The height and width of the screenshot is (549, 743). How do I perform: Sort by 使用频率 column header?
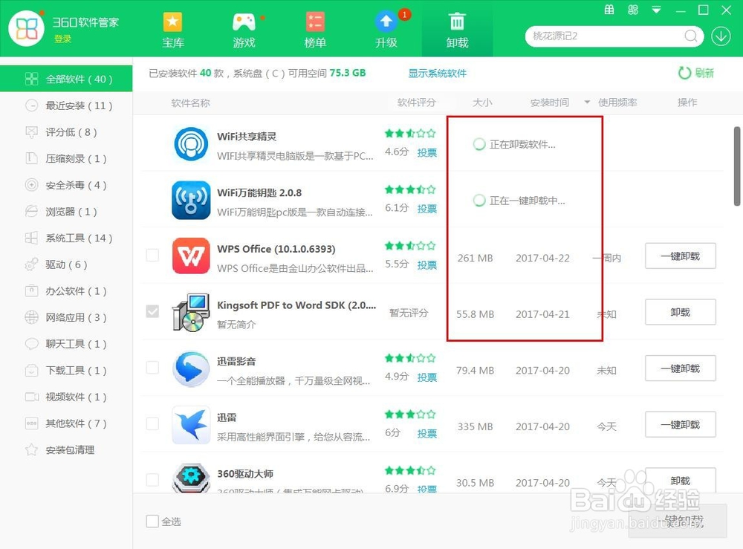click(617, 103)
